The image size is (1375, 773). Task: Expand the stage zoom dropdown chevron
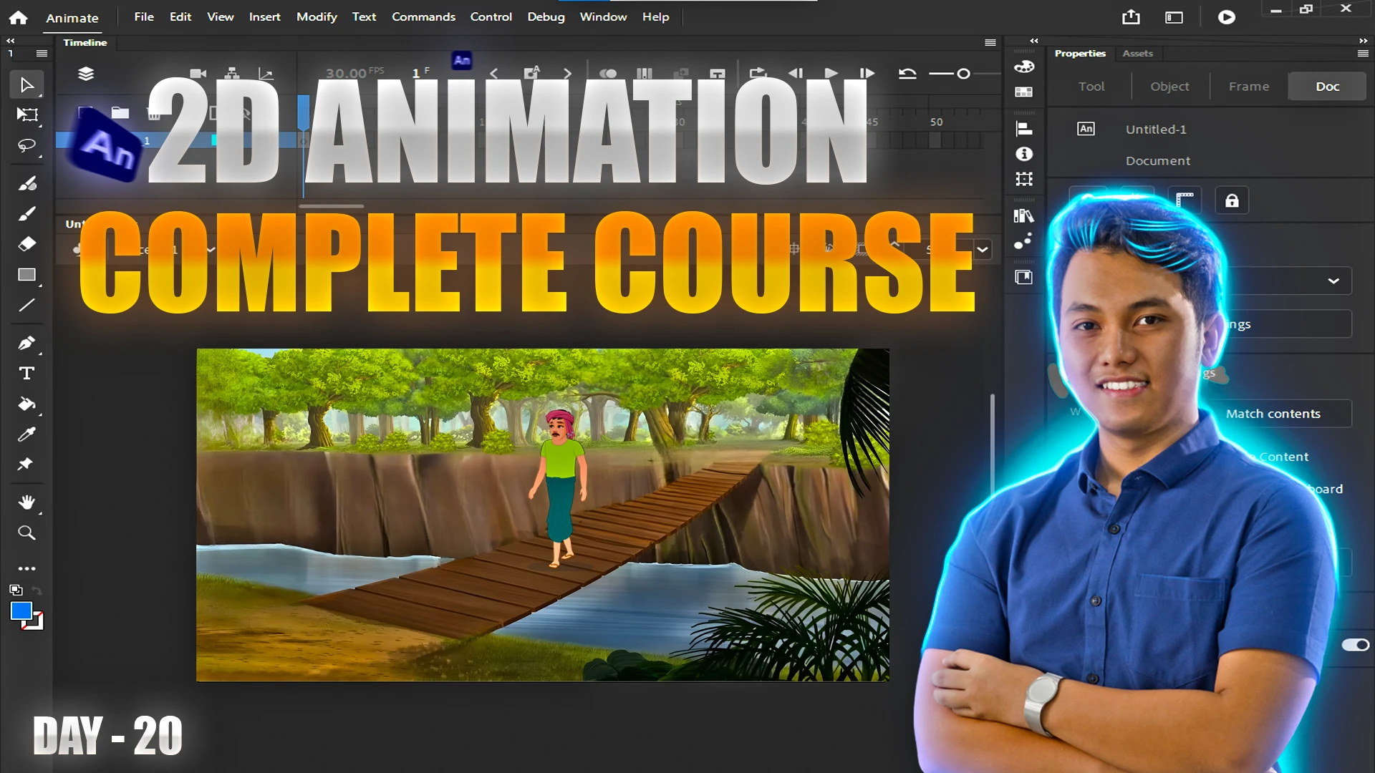983,250
